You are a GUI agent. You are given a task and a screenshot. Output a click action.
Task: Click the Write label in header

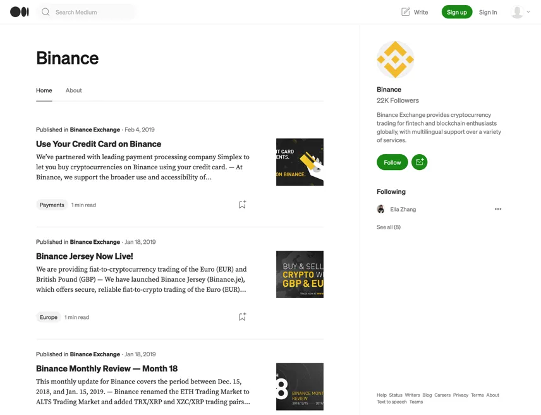[421, 12]
